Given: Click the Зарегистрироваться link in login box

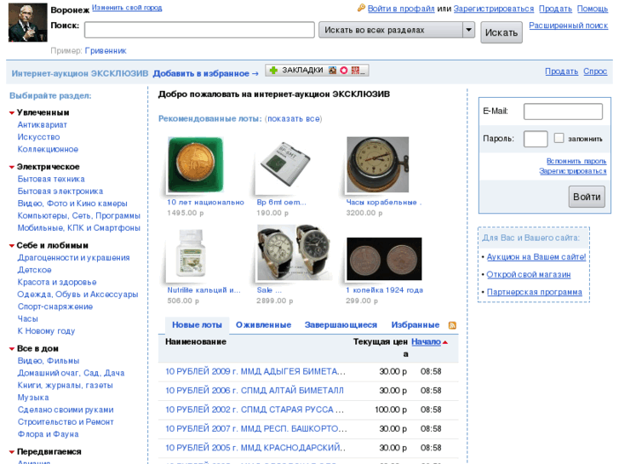Looking at the screenshot, I should tap(573, 171).
